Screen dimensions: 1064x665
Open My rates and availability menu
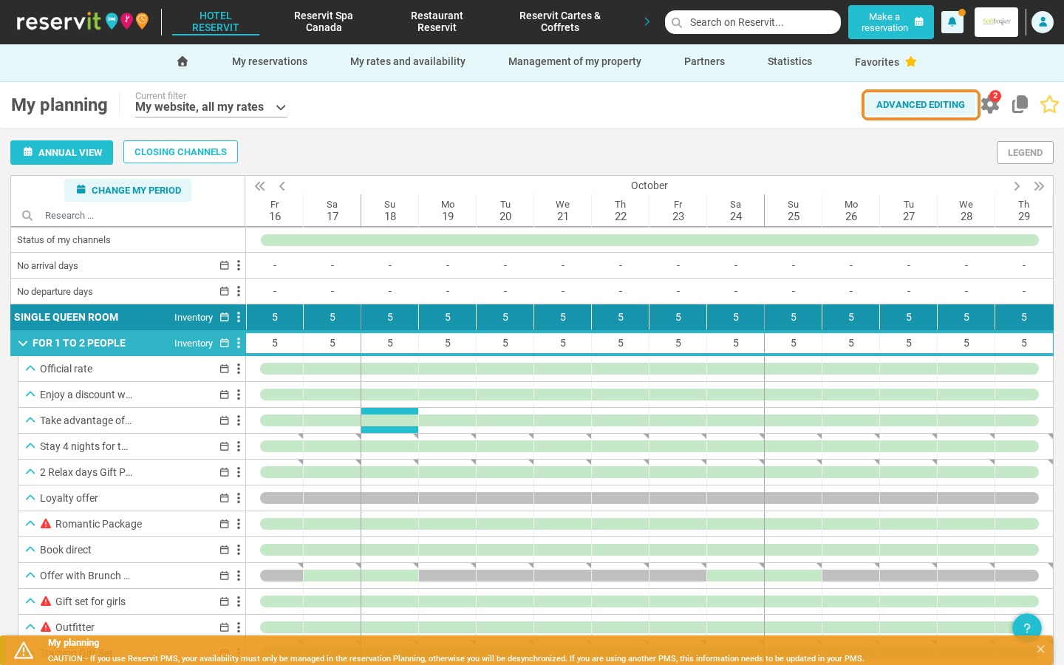tap(408, 61)
